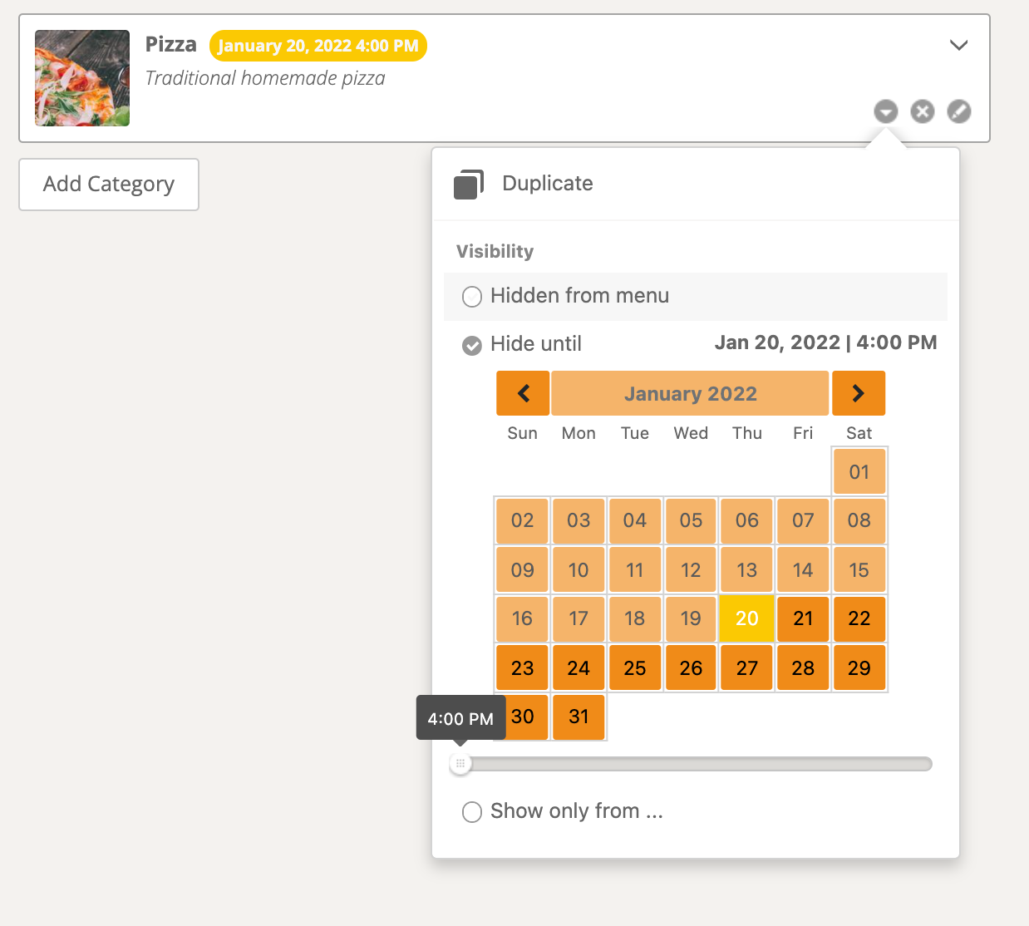This screenshot has width=1029, height=926.
Task: Edit Pizza category via the pencil icon
Action: [x=959, y=111]
